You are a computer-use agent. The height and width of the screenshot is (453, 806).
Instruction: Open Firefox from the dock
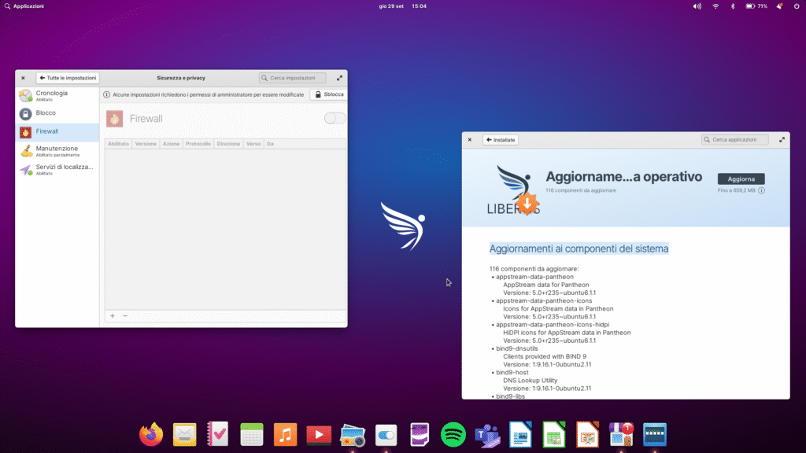(151, 433)
